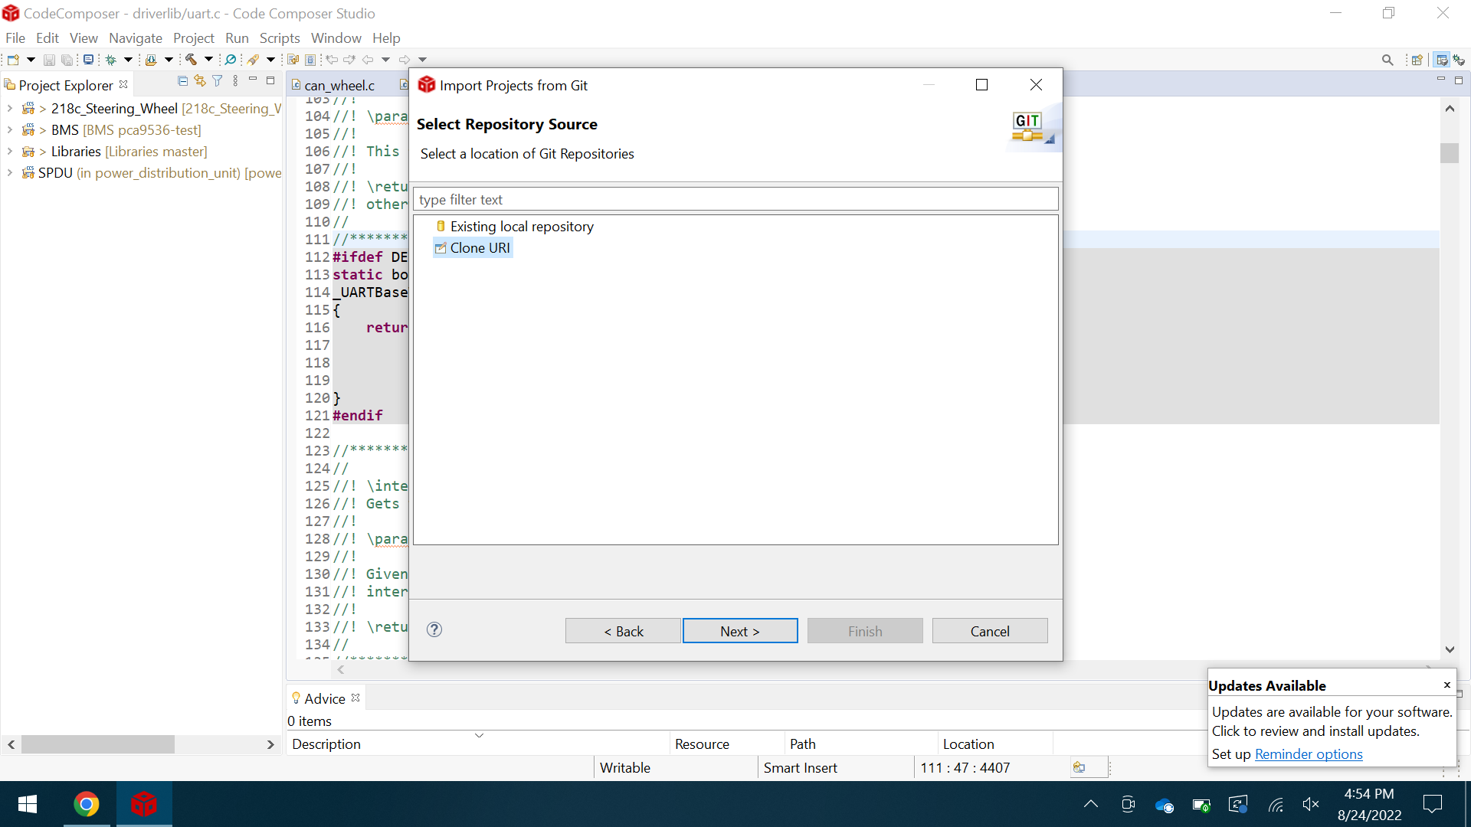The height and width of the screenshot is (827, 1471).
Task: Open the Reminder options link
Action: (x=1308, y=754)
